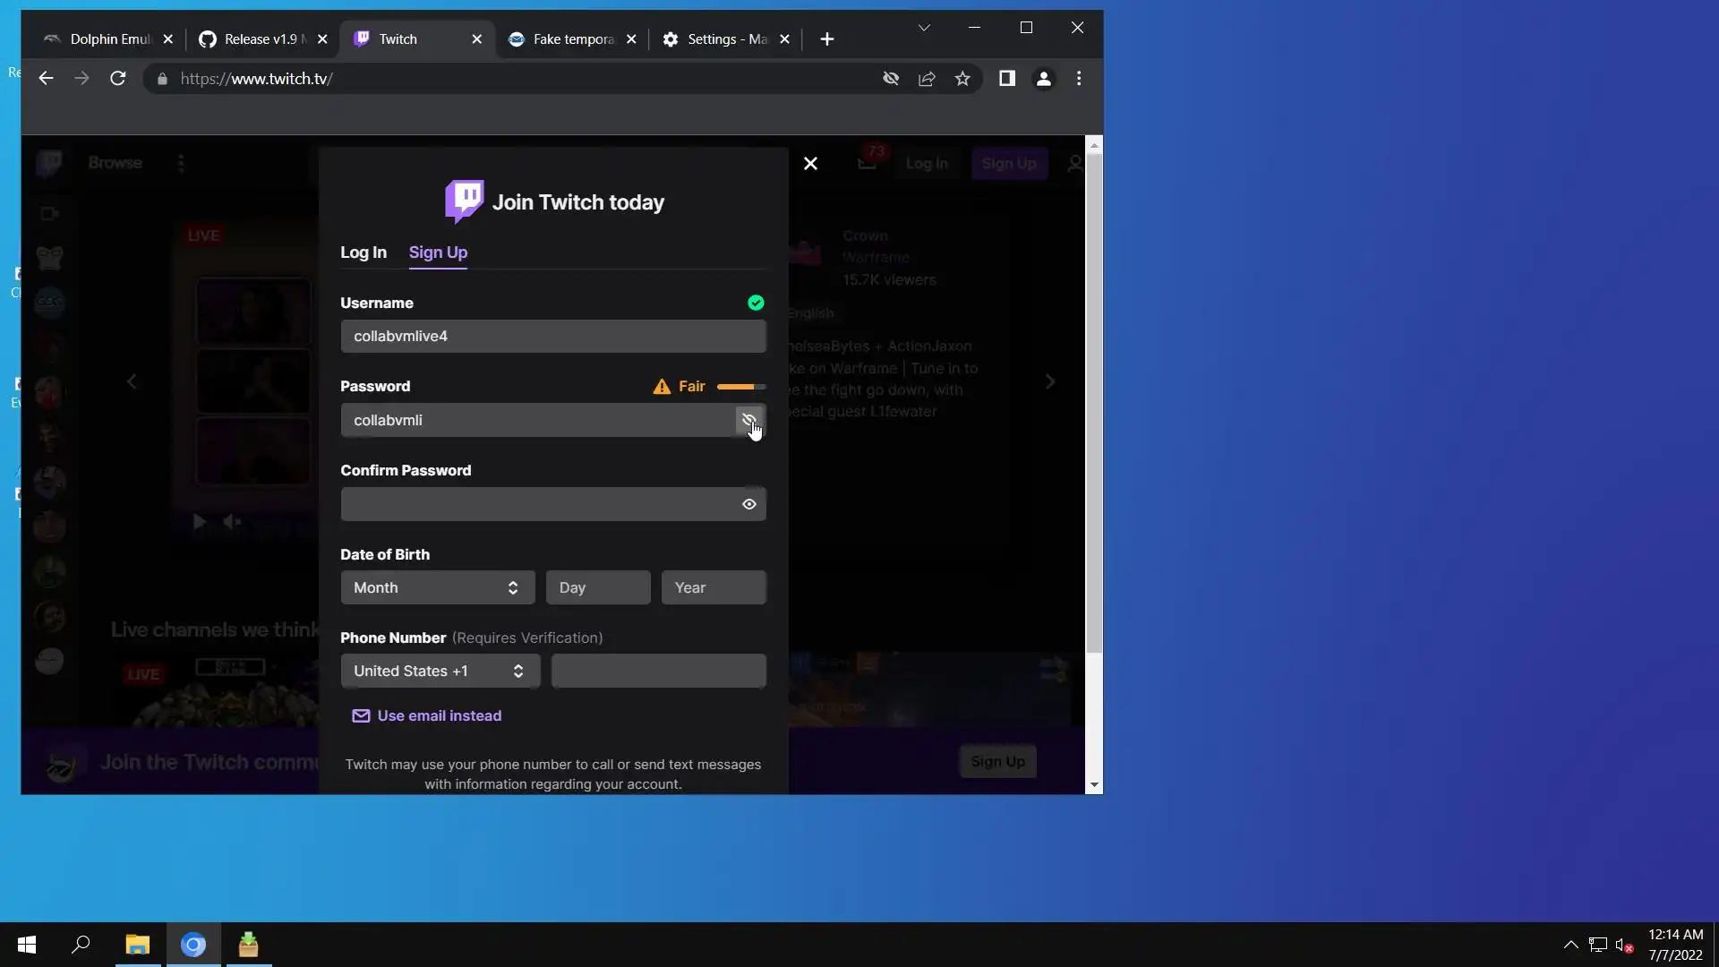Open the Chrome three-dot menu
The width and height of the screenshot is (1719, 967).
(1079, 79)
